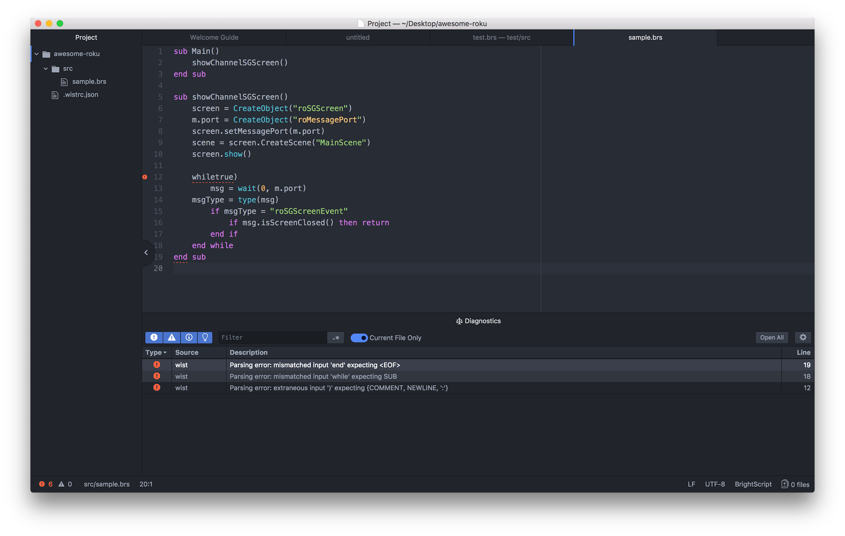
Task: Switch to the Welcome Guide tab
Action: (x=214, y=37)
